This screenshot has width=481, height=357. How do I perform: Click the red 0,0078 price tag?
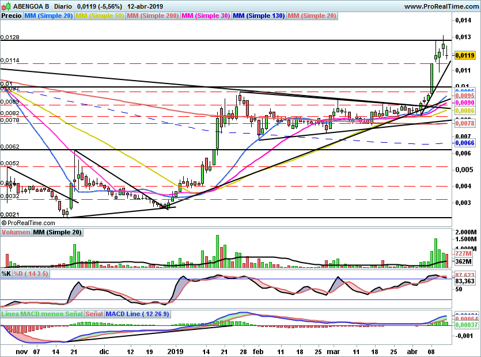pos(465,123)
